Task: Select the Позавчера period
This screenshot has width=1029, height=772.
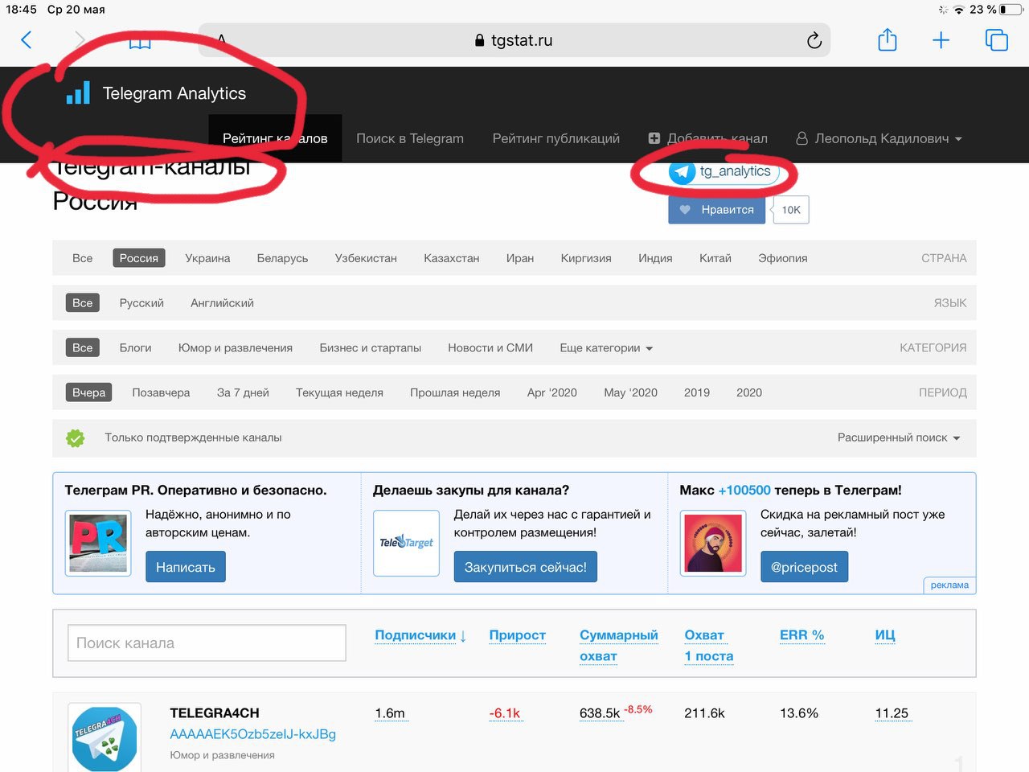Action: coord(161,392)
